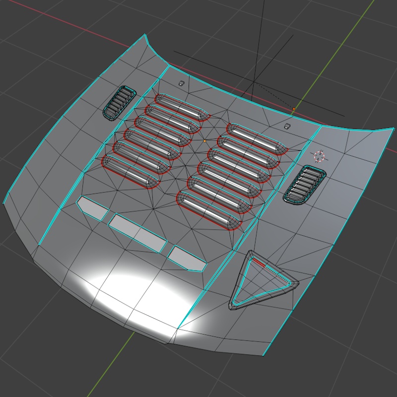Select the leftmost rectangular indent panel
This screenshot has height=397, width=397.
point(92,206)
